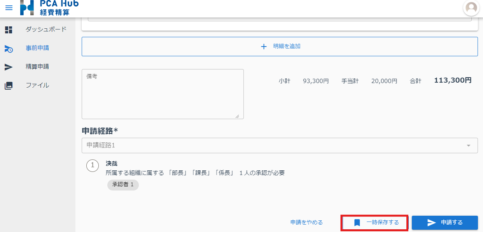Select ファイル text in side menu
Viewport: 483px width, 232px height.
click(x=37, y=85)
